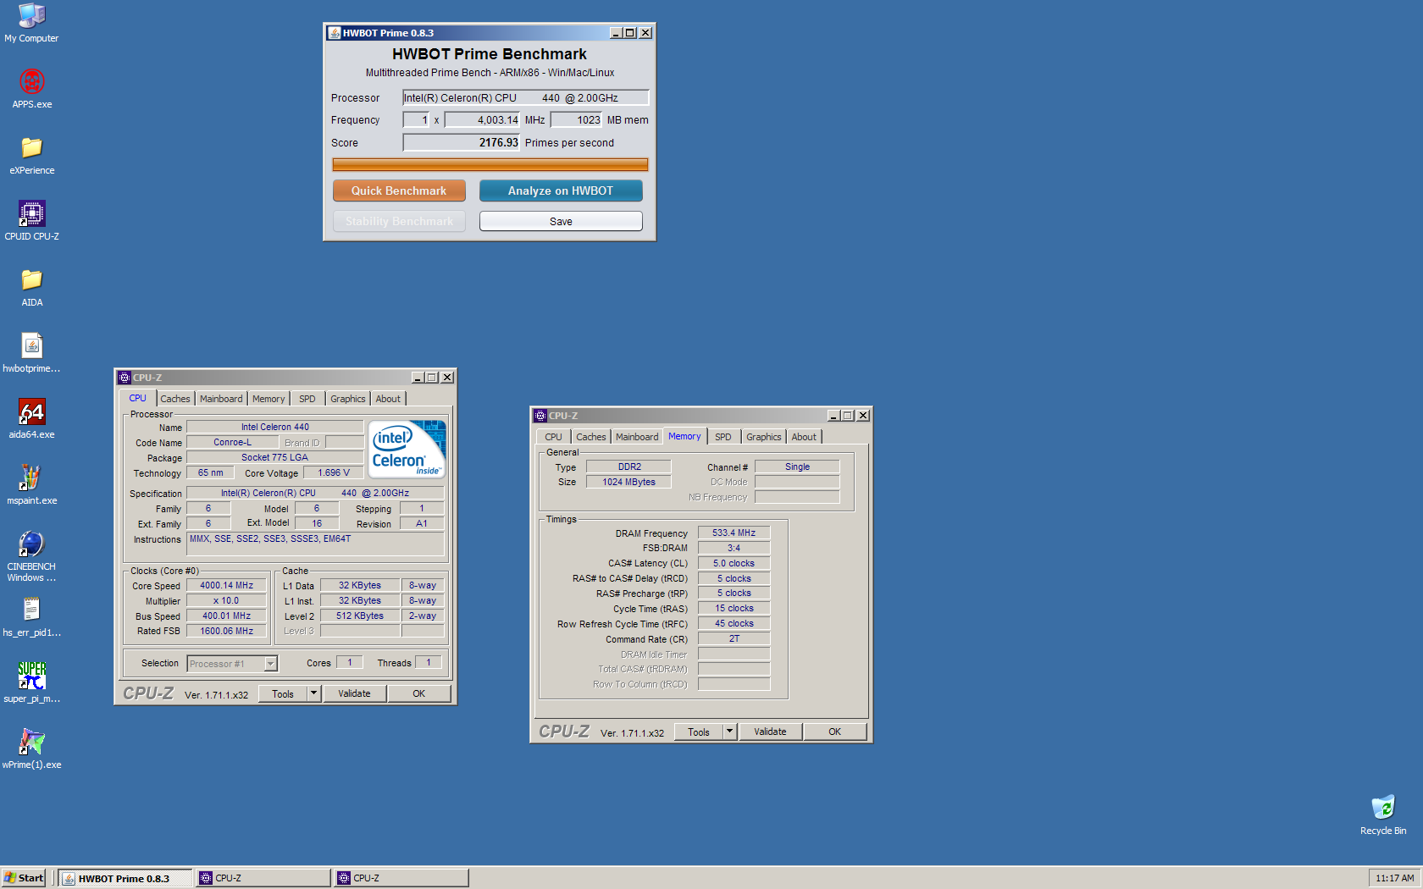Click Validate in left CPU-Z window

click(354, 693)
